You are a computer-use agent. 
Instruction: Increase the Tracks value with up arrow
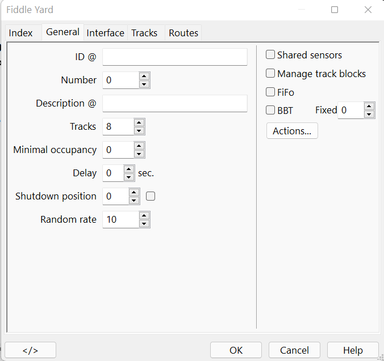point(139,123)
